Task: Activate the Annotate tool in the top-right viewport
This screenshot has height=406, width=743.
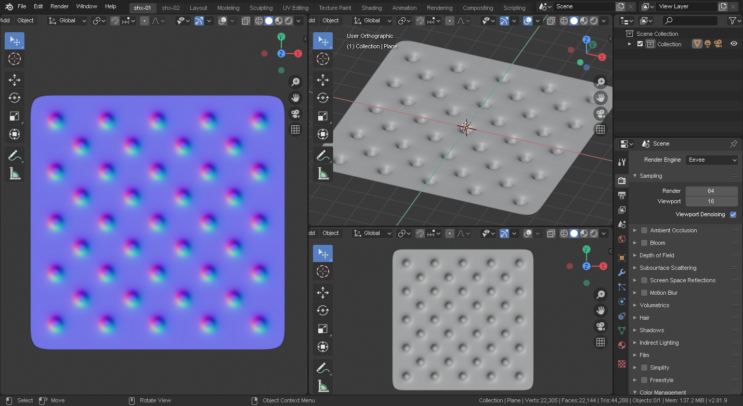Action: [x=323, y=155]
